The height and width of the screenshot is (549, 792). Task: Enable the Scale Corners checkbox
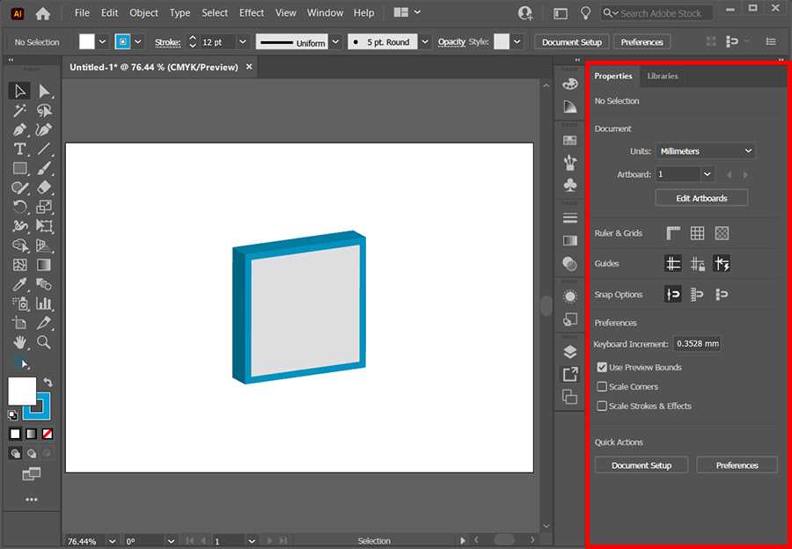602,387
